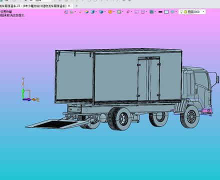Screen dimensions: 220x180
Task: Close the current document tab
Action: [x=69, y=6]
